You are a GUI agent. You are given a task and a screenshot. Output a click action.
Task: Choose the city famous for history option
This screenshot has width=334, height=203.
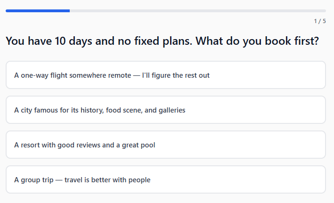point(165,110)
